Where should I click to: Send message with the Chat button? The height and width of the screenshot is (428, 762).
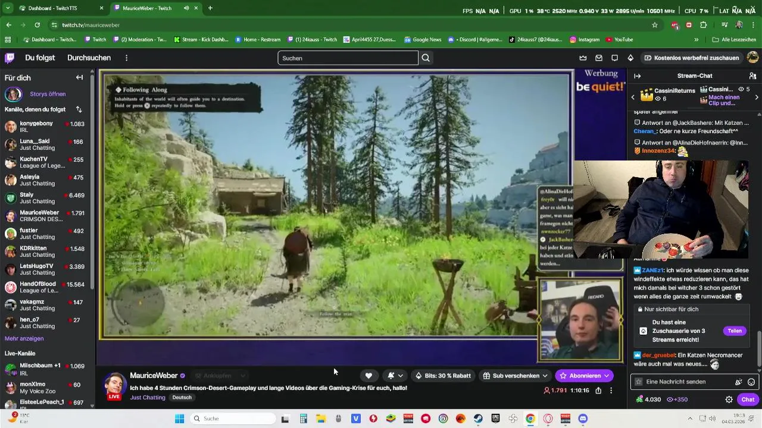pos(748,399)
